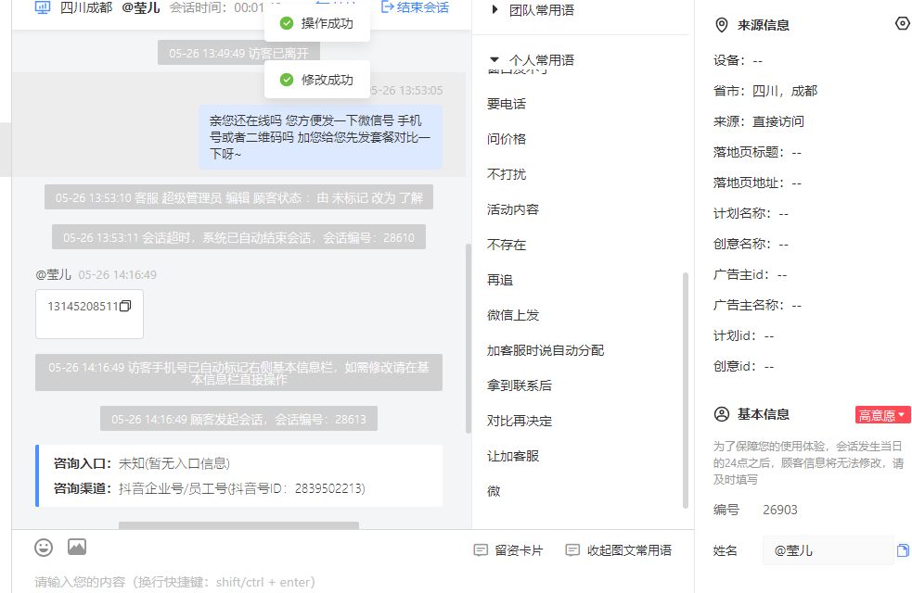
Task: Select the quick phrase 要电话
Action: [507, 104]
